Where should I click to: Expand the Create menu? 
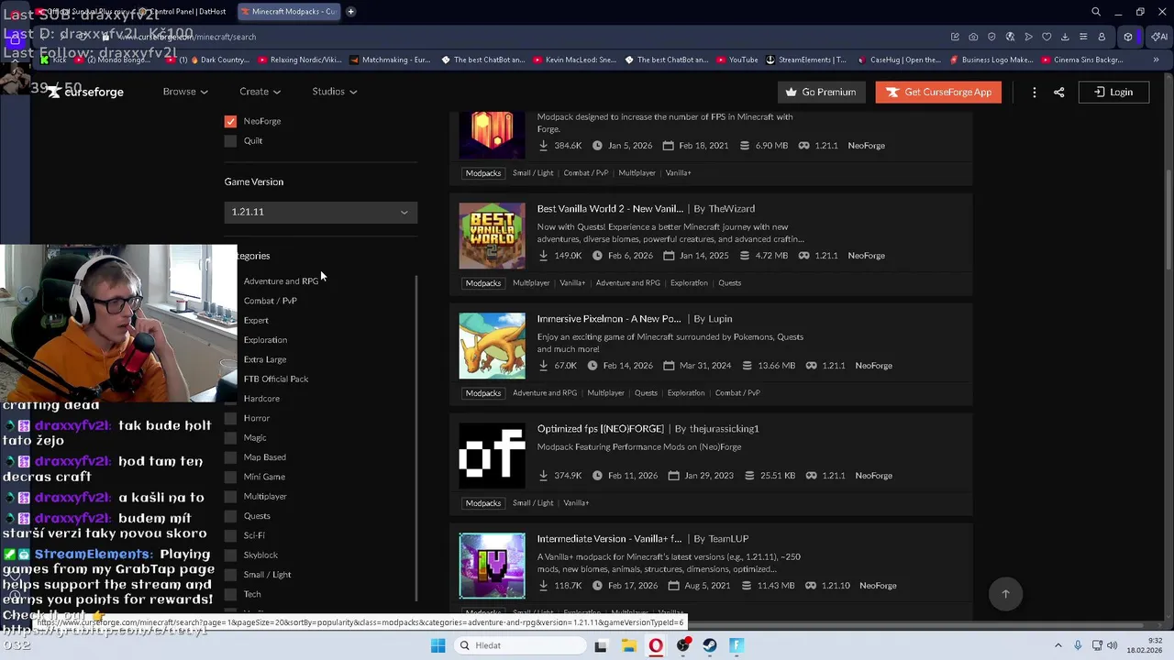(x=260, y=92)
